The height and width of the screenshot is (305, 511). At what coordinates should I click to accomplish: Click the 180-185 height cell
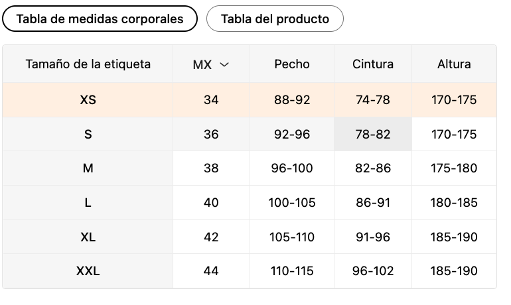click(x=454, y=202)
